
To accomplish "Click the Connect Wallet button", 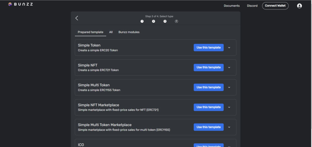I will point(275,6).
